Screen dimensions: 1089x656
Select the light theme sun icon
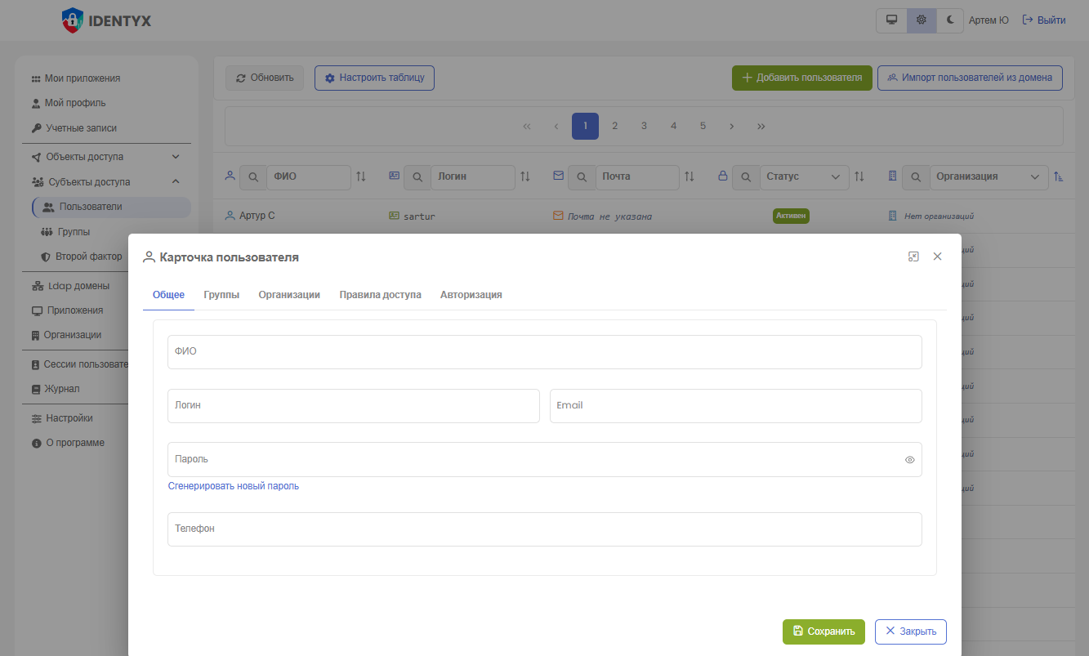[921, 20]
